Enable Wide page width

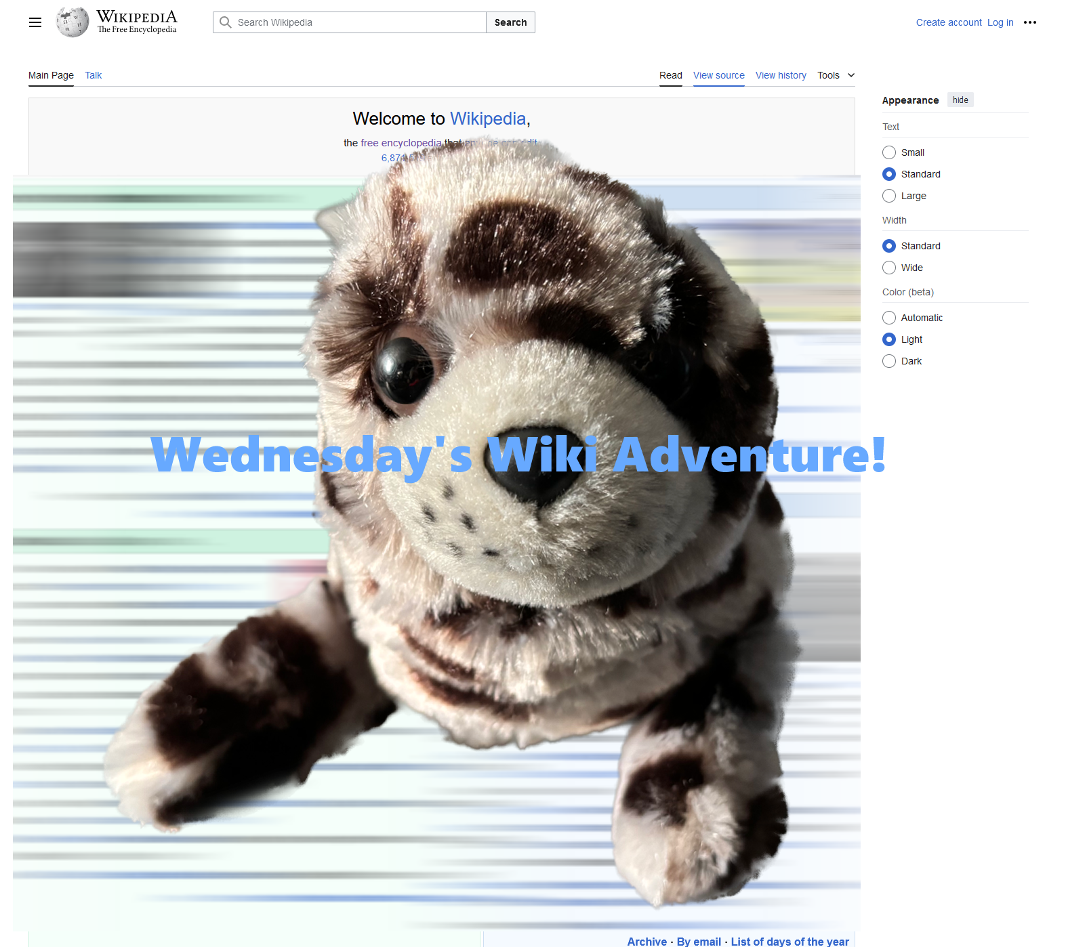(889, 268)
